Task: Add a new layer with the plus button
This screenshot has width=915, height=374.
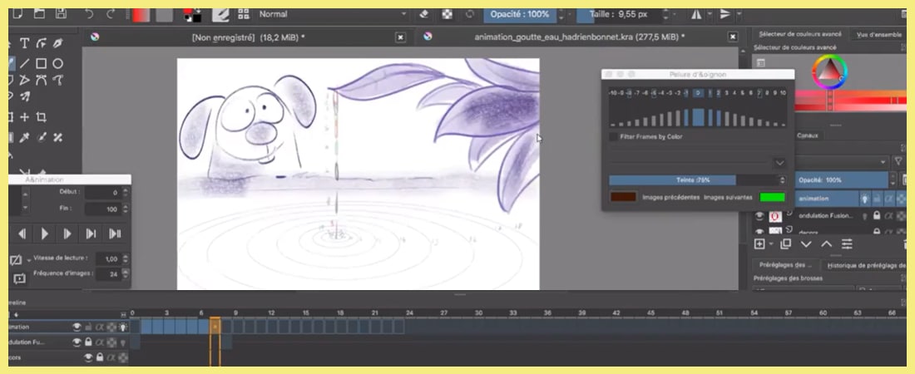Action: pyautogui.click(x=759, y=244)
